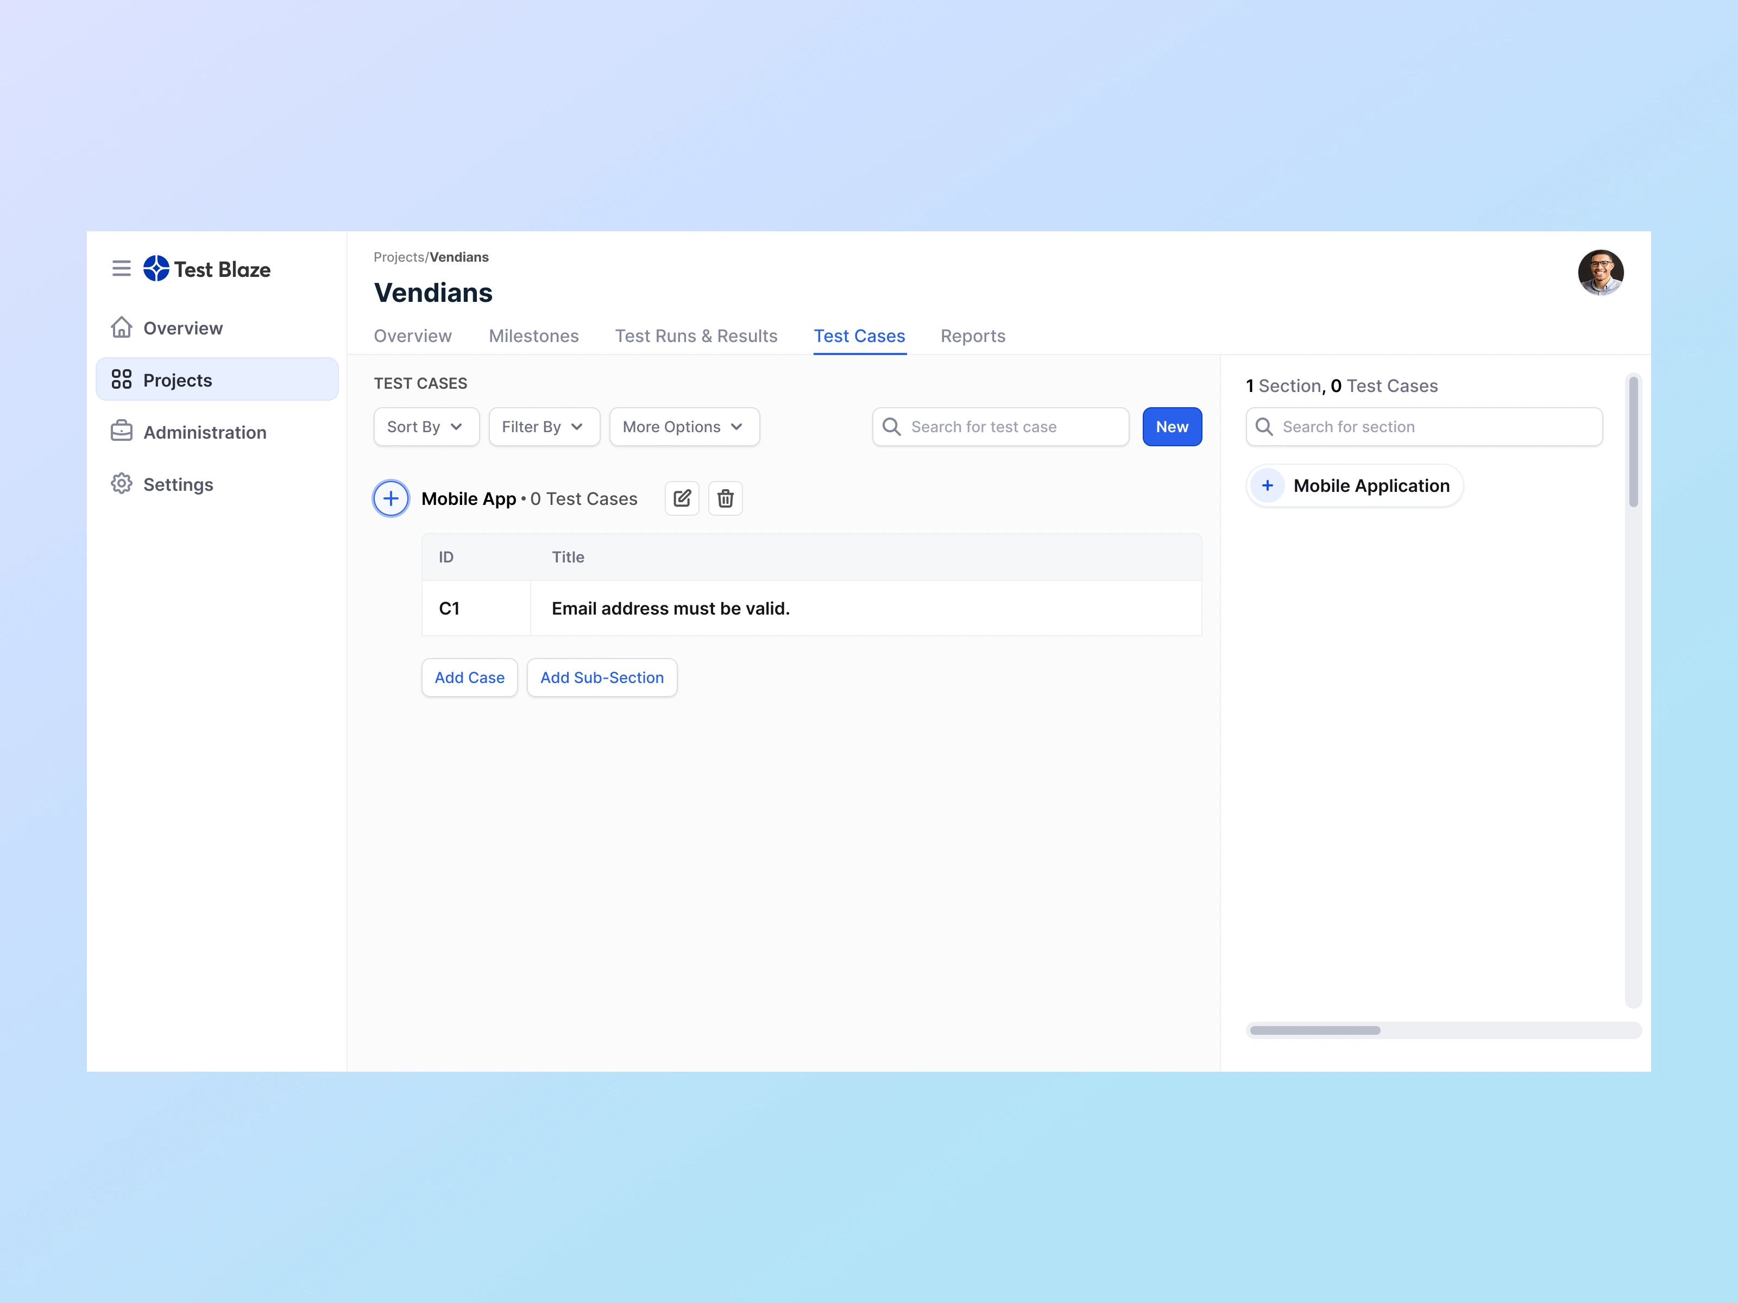The width and height of the screenshot is (1738, 1303).
Task: Edit the Mobile App section
Action: (x=682, y=499)
